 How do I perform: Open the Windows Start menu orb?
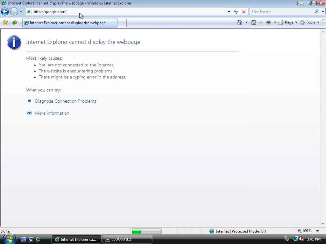click(x=9, y=239)
